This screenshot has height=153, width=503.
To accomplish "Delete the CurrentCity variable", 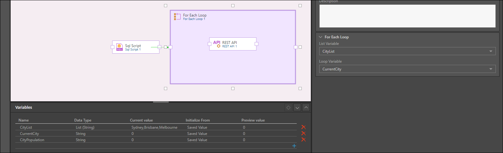I will (303, 133).
